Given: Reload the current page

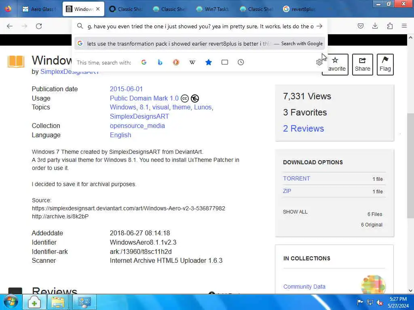Looking at the screenshot, I should 39,26.
